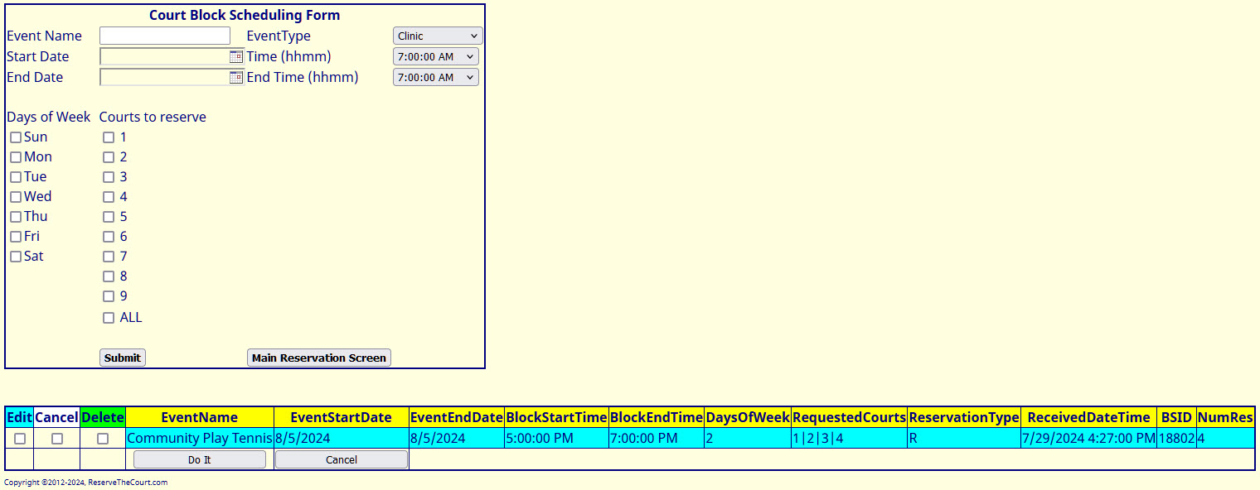Tick the court 5 checkbox
This screenshot has height=490, width=1260.
pos(109,217)
